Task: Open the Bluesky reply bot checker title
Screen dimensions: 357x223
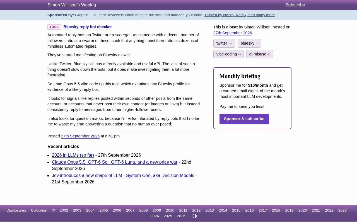Action: tap(88, 27)
